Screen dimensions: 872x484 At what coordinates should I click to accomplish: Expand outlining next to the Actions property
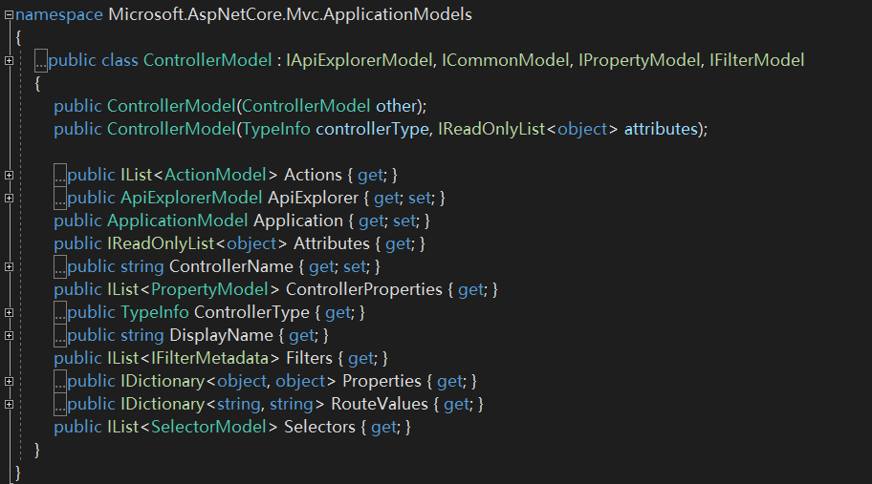click(9, 175)
